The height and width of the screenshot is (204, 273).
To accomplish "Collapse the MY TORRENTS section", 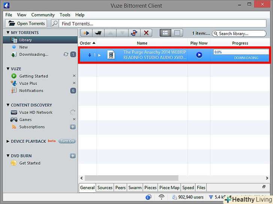I will 8,33.
